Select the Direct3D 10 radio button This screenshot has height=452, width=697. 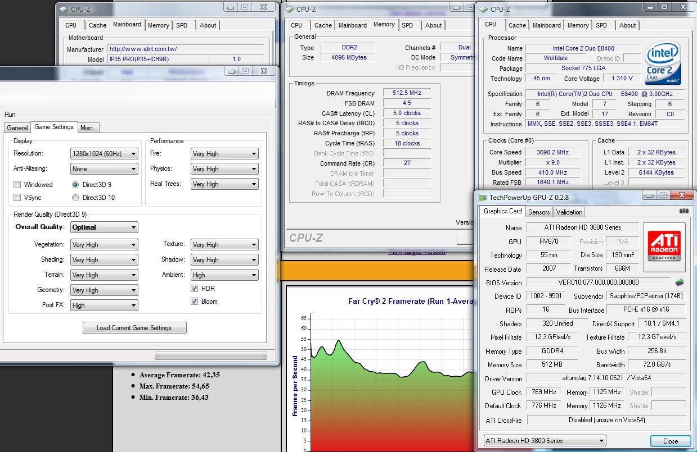pyautogui.click(x=75, y=198)
